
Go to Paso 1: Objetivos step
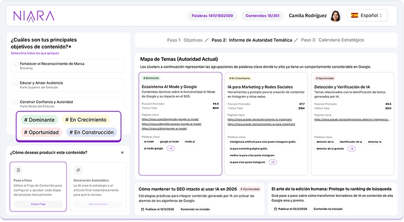(185, 40)
